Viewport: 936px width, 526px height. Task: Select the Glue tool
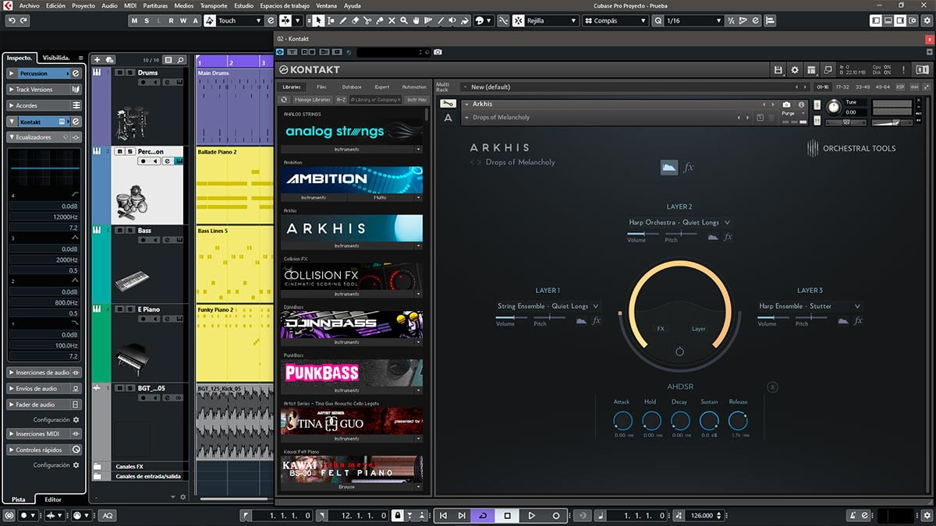point(380,21)
